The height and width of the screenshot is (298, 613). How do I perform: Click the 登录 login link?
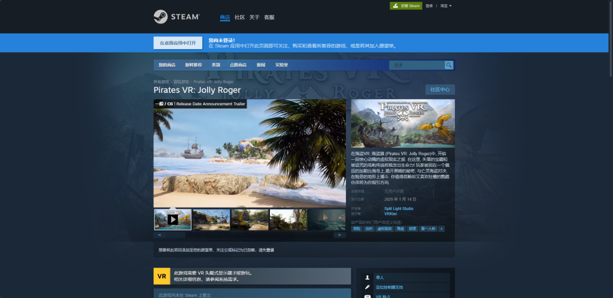click(429, 6)
